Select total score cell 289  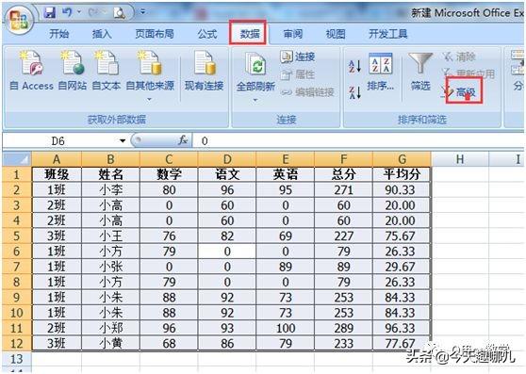343,328
